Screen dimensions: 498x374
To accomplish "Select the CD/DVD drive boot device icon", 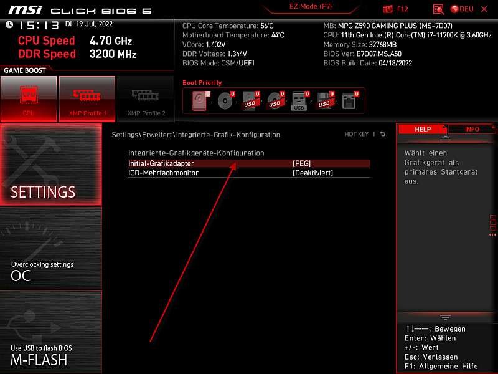I will [226, 101].
